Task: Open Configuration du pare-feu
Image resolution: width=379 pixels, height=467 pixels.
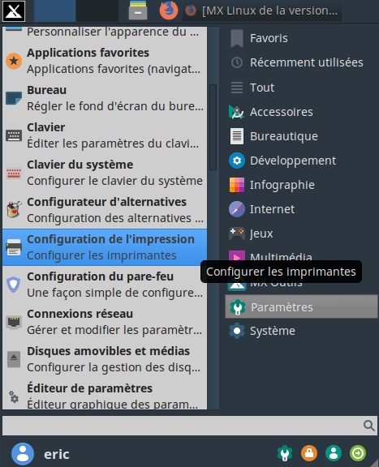Action: tap(105, 285)
